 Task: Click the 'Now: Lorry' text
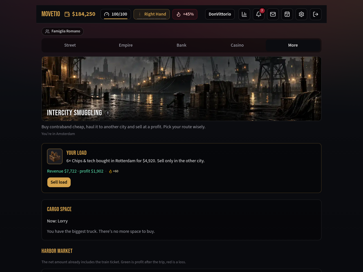57,221
